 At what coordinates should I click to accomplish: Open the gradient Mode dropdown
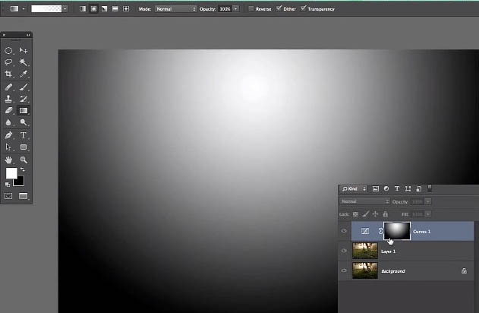pyautogui.click(x=175, y=9)
